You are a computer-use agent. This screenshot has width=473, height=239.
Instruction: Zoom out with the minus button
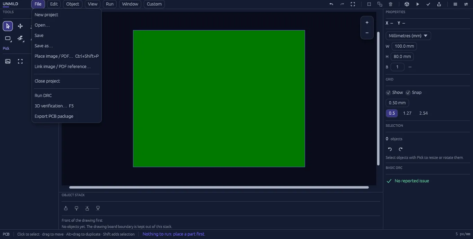367,33
